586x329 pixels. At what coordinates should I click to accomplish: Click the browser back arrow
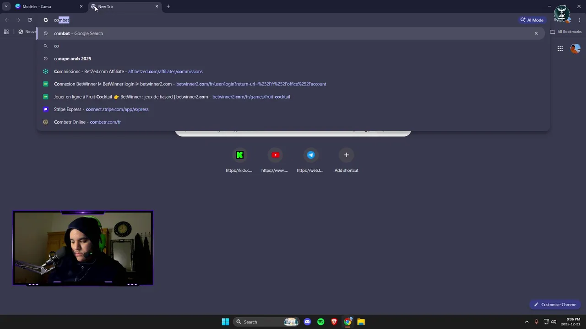point(7,20)
